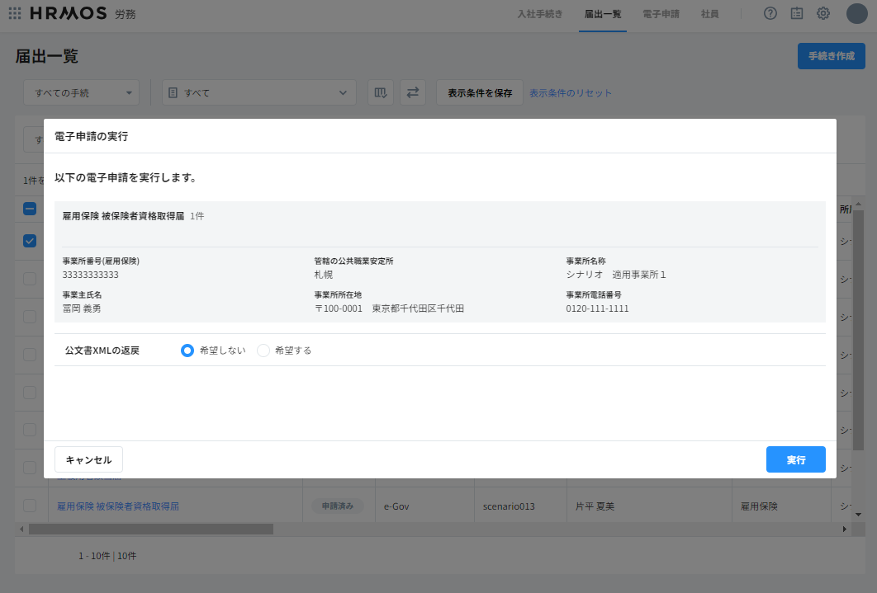Open the user avatar menu
Screen dimensions: 877x593
[x=856, y=13]
